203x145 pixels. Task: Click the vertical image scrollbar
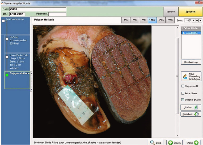click(177, 76)
